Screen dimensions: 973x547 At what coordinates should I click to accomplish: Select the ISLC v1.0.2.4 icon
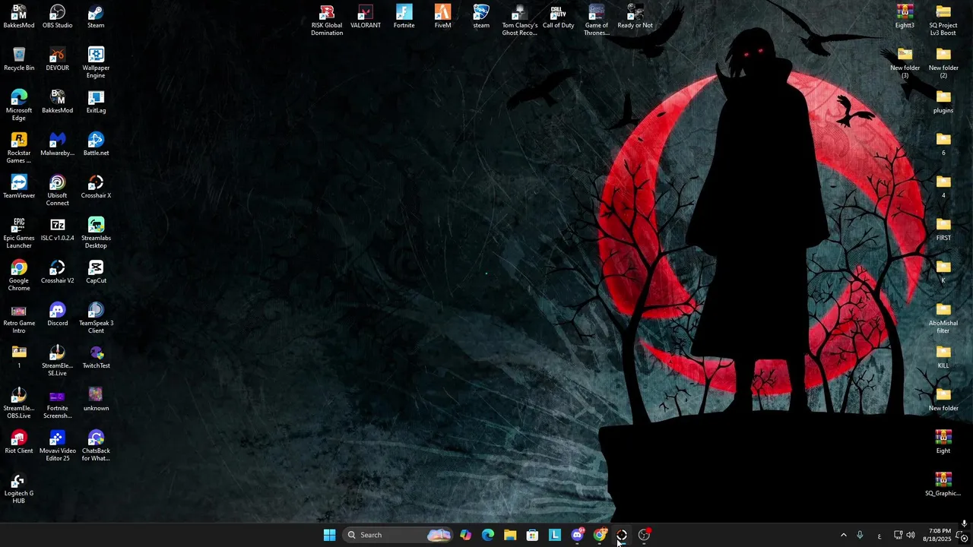(57, 229)
